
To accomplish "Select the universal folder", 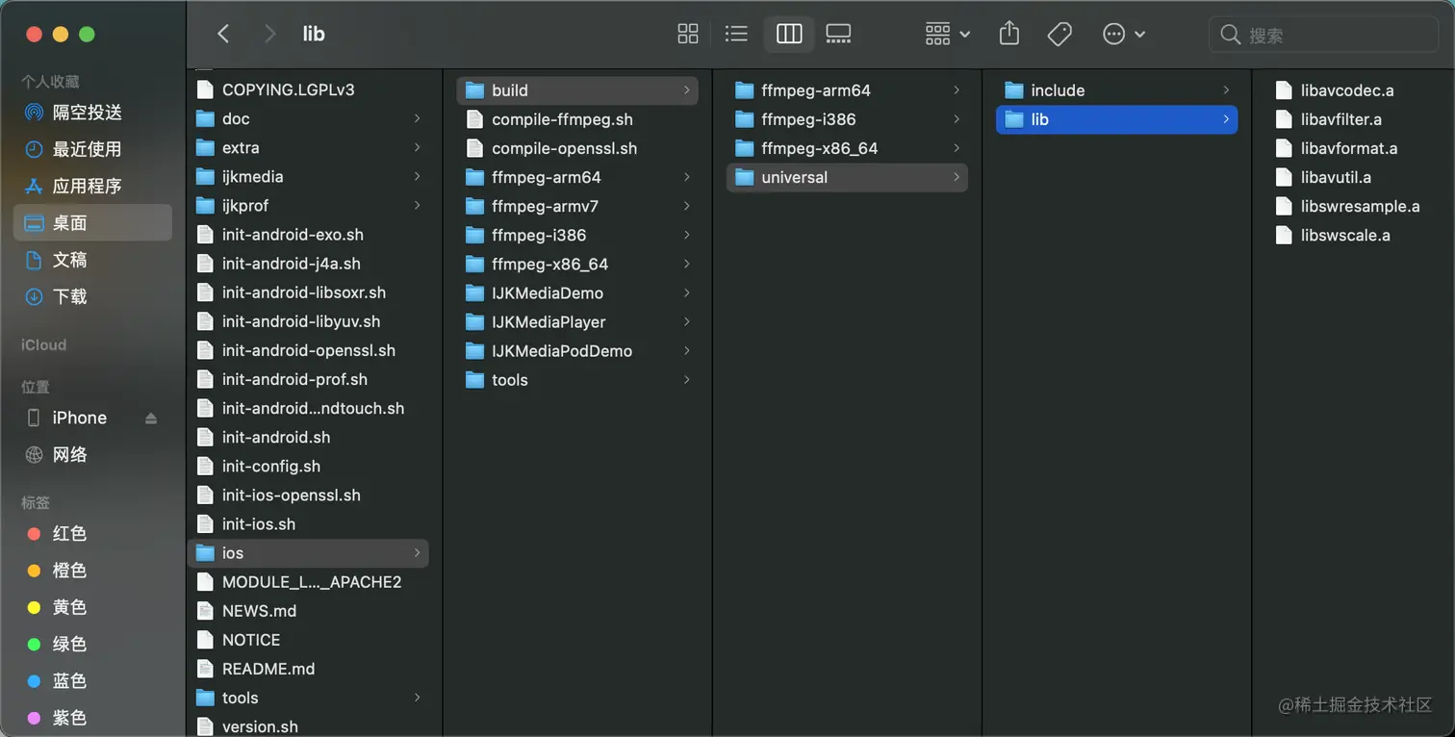I will click(847, 177).
